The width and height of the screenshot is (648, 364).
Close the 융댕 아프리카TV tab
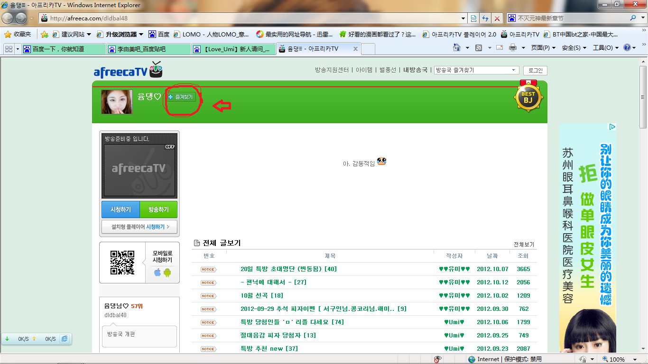355,49
